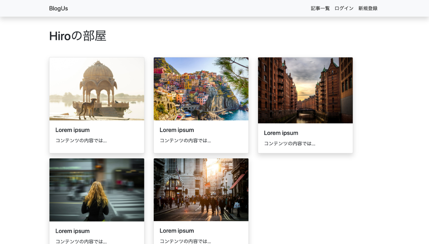Click the Hiroの部屋 page heading
Screen dimensions: 429x244
[x=78, y=36]
